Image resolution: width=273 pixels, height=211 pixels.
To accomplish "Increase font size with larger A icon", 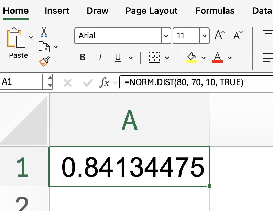I will 219,35.
